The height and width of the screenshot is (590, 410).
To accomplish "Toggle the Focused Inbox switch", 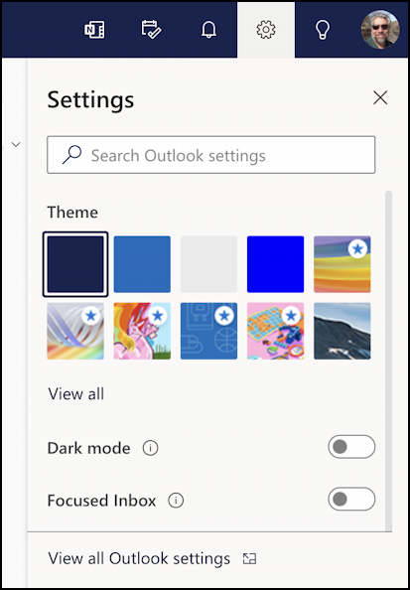I will [x=351, y=499].
